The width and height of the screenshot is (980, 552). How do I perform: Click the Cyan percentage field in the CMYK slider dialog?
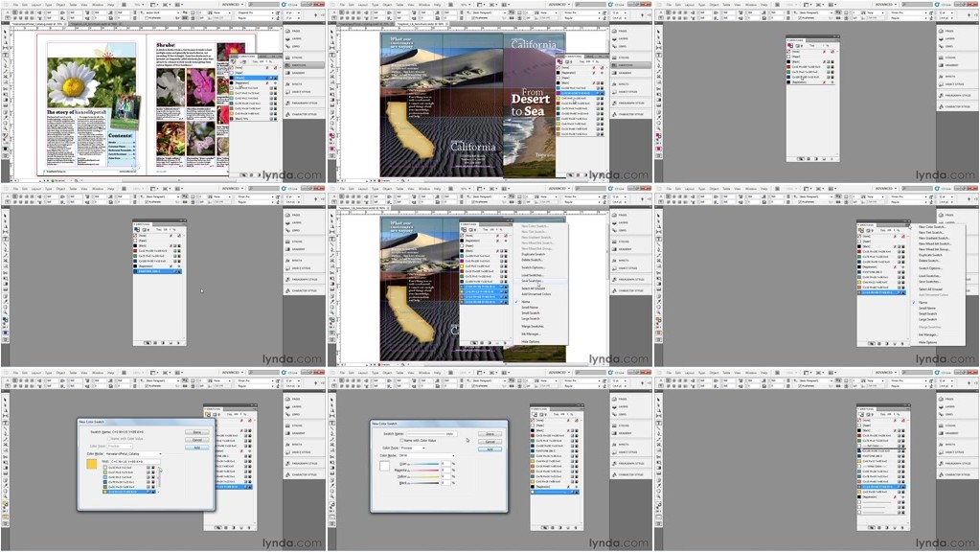[445, 464]
